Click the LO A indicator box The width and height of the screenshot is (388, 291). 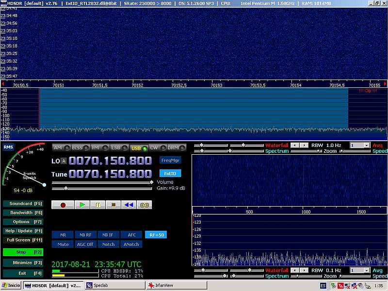point(64,161)
